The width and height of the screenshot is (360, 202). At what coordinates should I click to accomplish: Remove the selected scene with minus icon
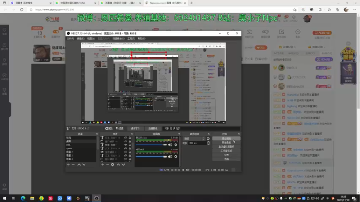(73, 164)
